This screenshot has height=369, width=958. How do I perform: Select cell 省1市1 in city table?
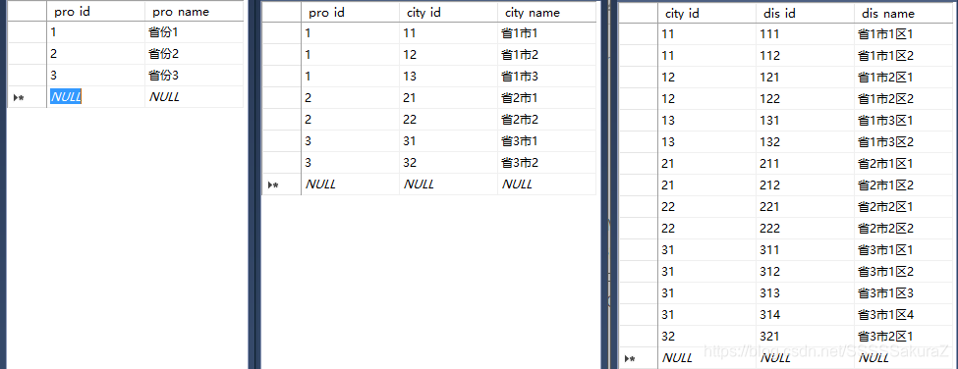tap(547, 33)
